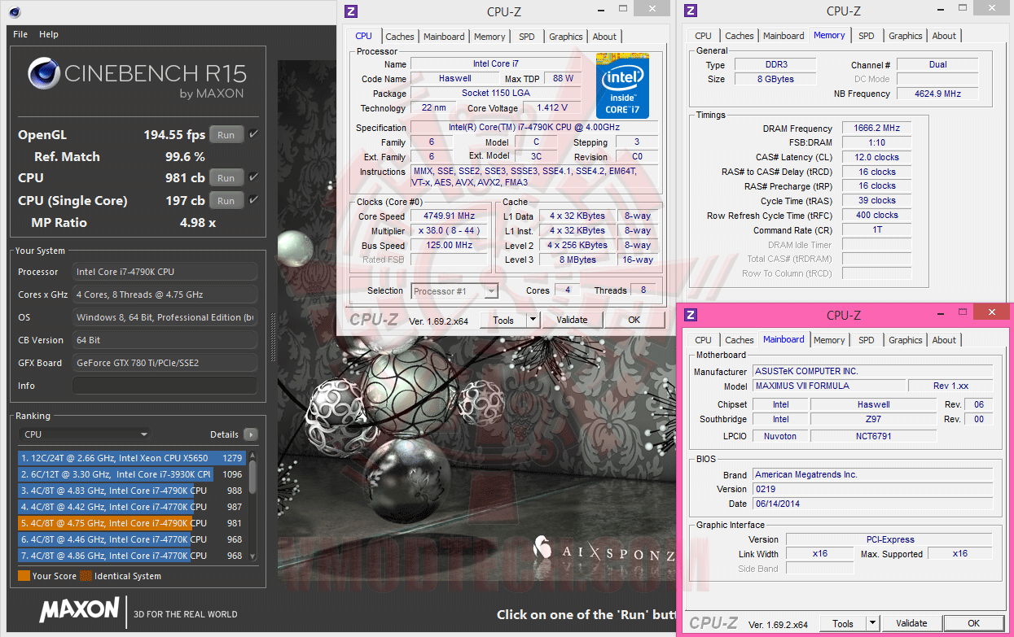The image size is (1014, 637).
Task: Click Validate in Mainboard CPU-Z window
Action: [911, 624]
